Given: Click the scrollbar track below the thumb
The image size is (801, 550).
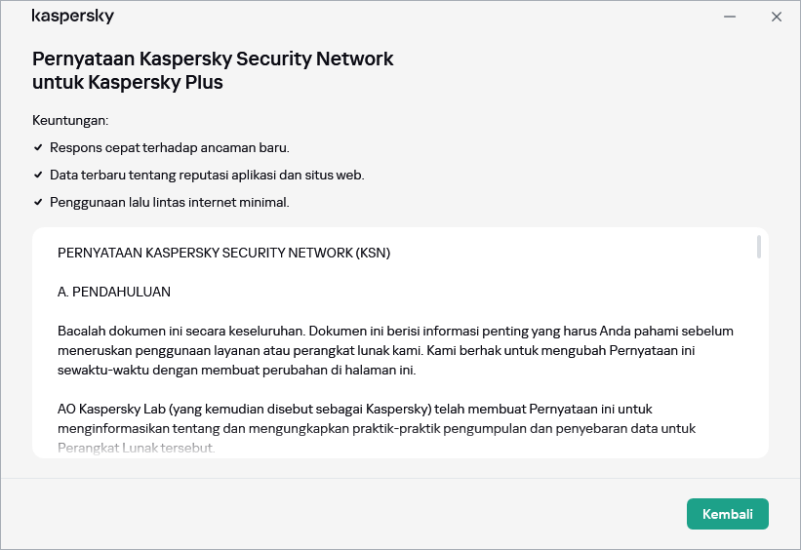Looking at the screenshot, I should [758, 371].
